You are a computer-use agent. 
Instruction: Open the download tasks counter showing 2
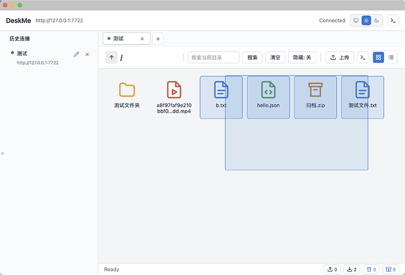(x=352, y=269)
